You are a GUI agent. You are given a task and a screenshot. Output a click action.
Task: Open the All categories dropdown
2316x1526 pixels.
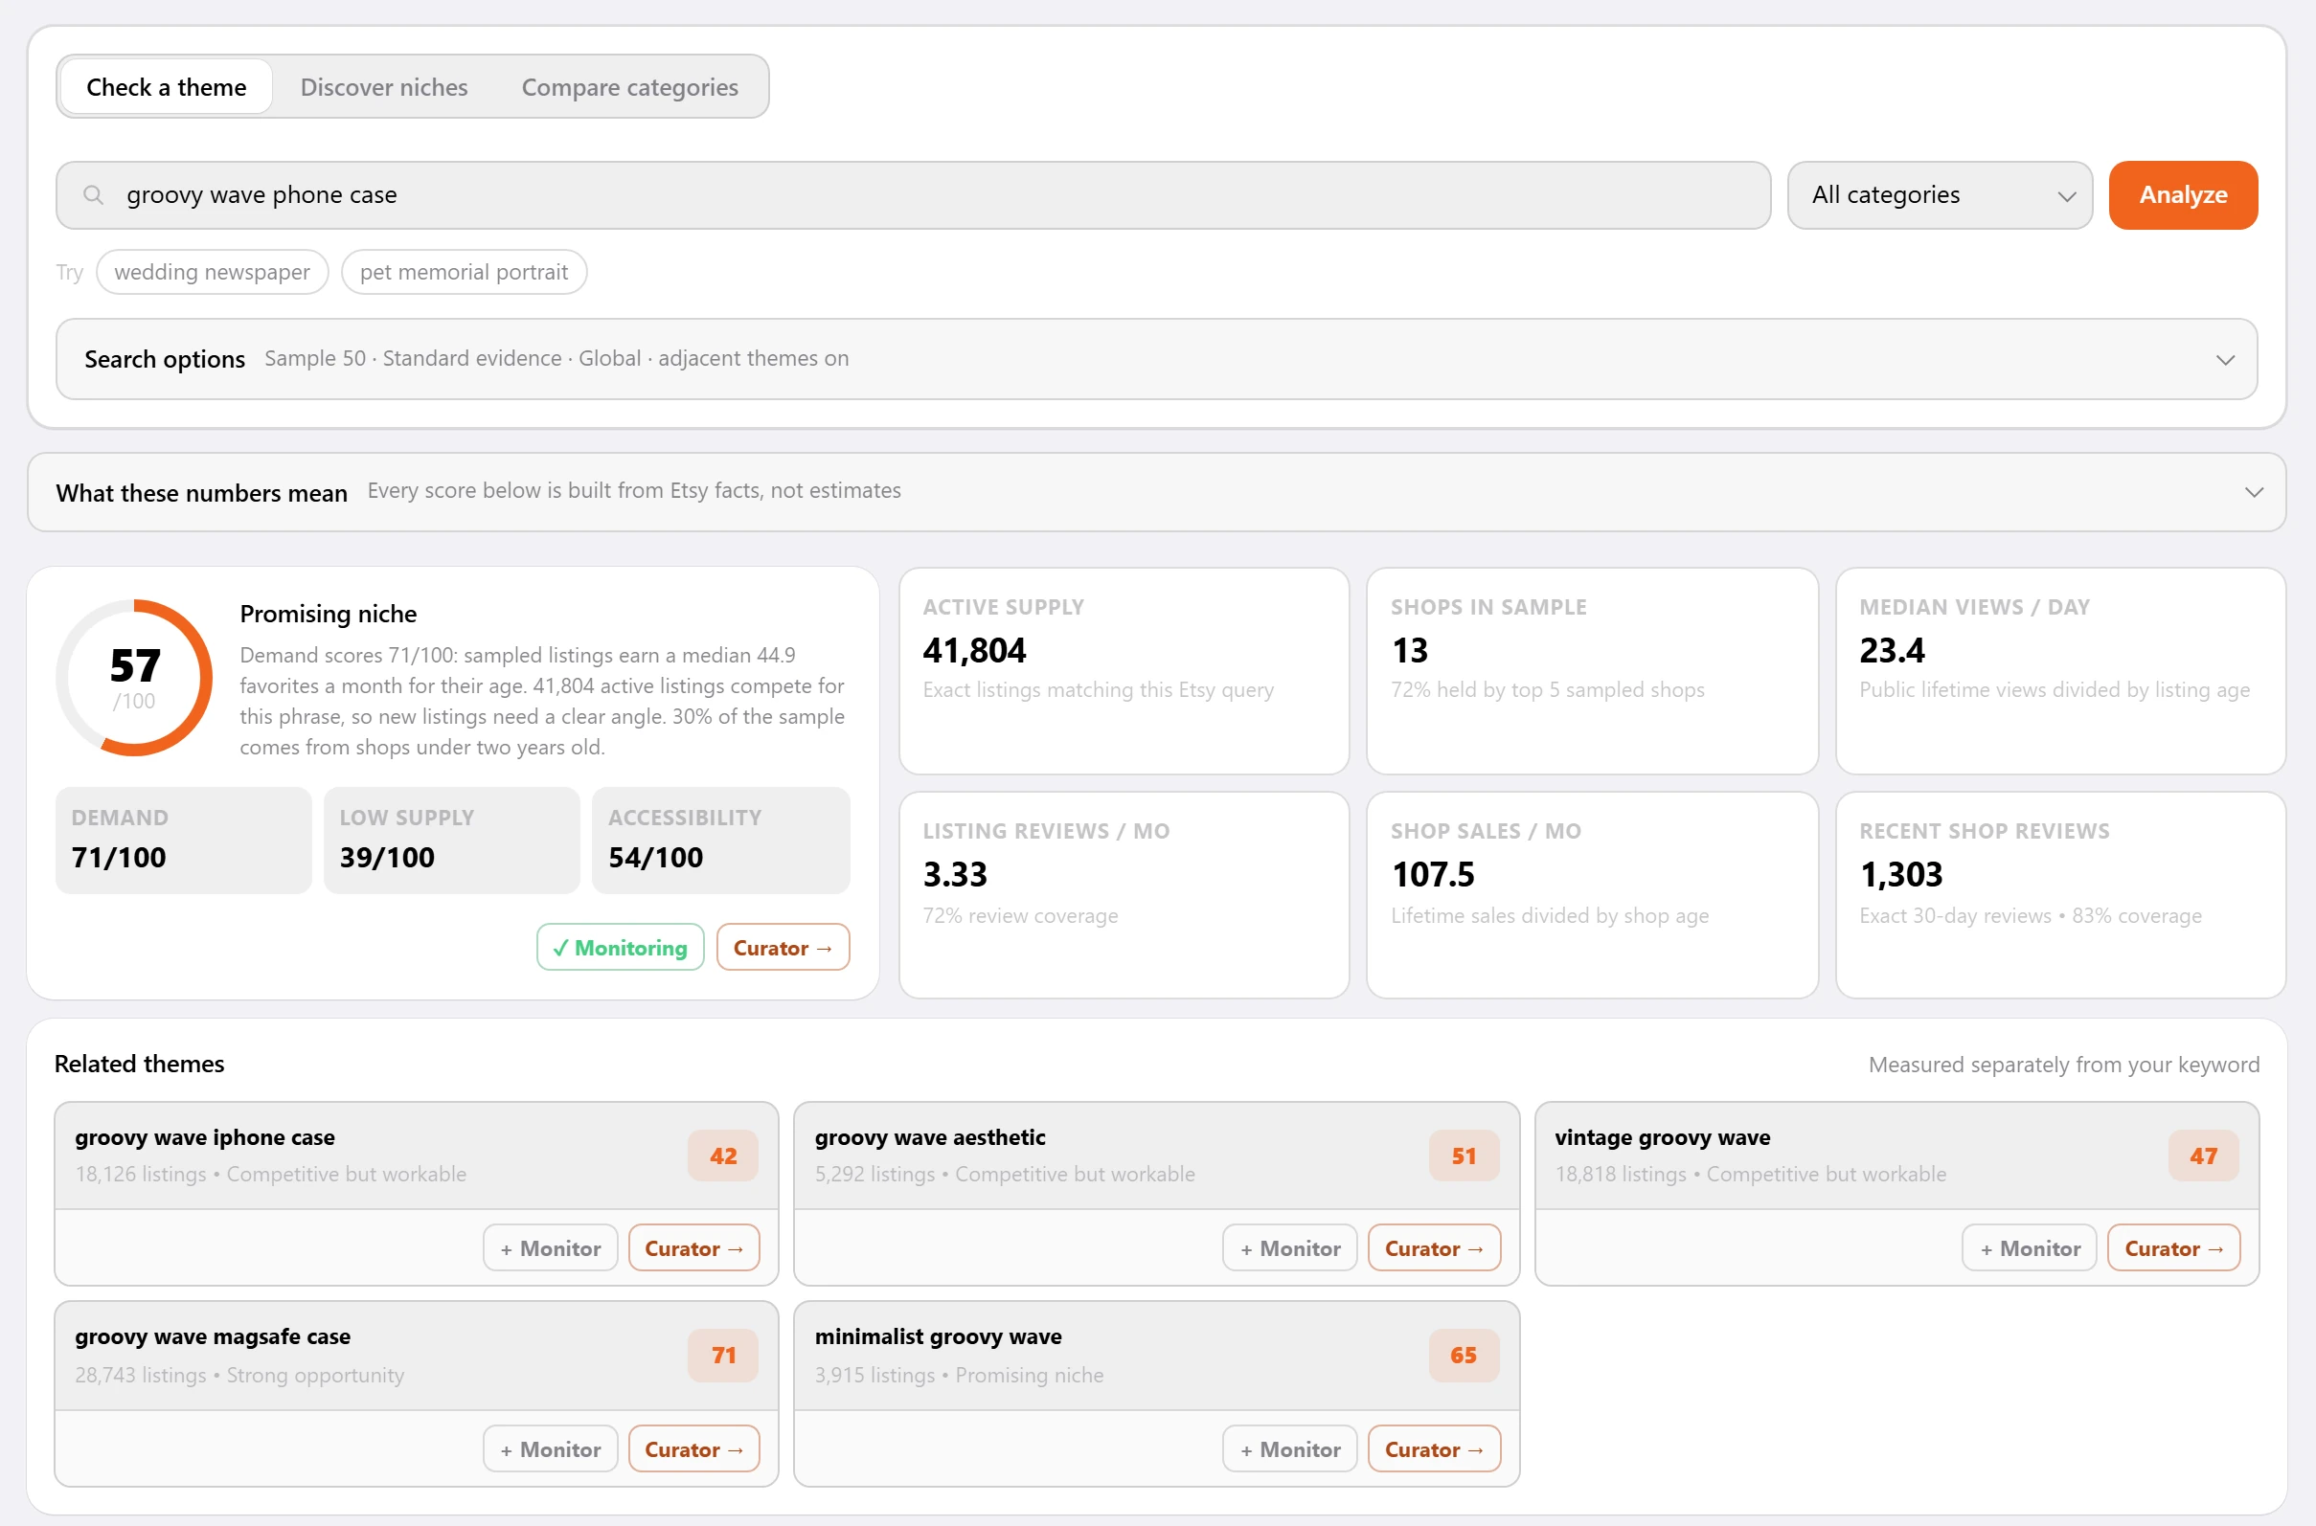click(1939, 194)
